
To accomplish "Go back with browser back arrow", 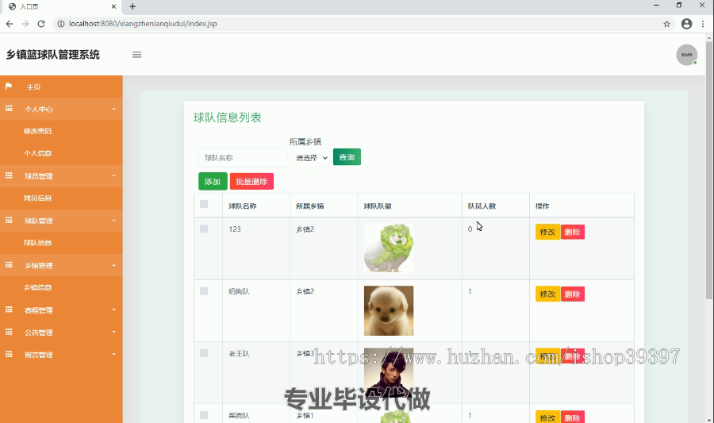I will coord(10,24).
